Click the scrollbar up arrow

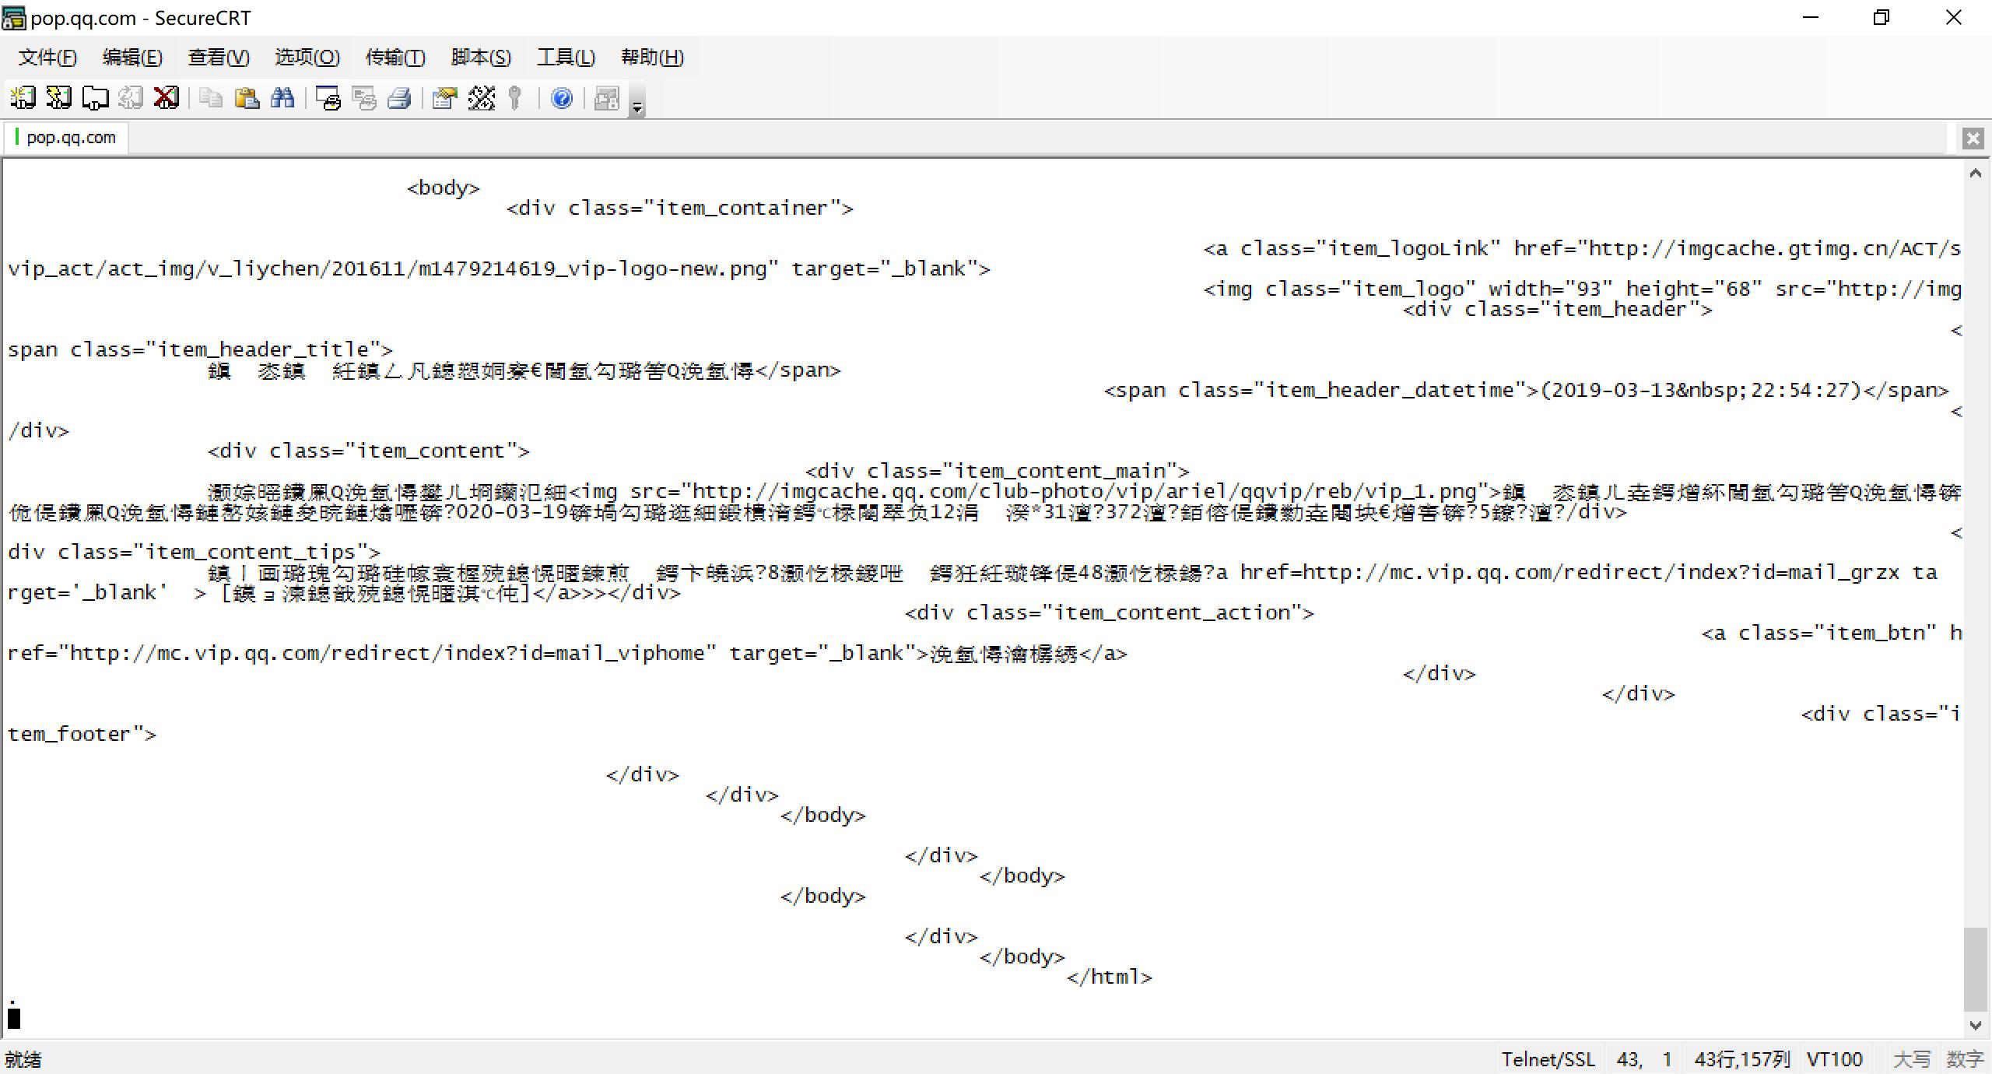pos(1975,174)
